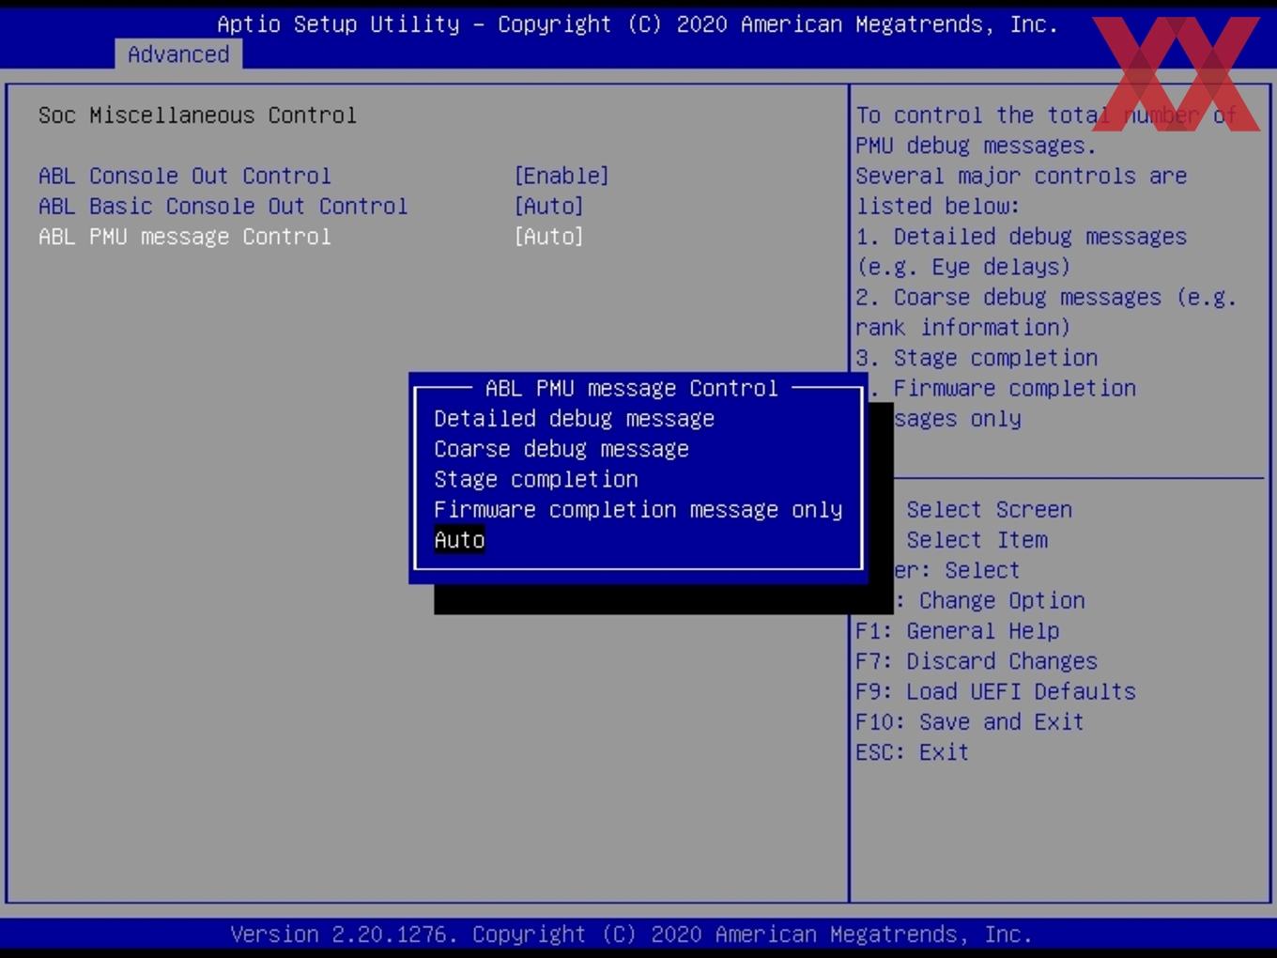Select ABL PMU message Control row

pyautogui.click(x=185, y=236)
